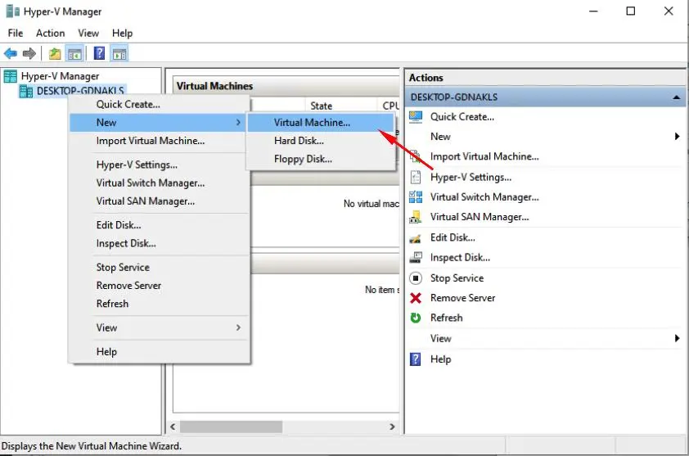Select Inspect Disk... in the context menu
689x456 pixels.
coord(159,243)
